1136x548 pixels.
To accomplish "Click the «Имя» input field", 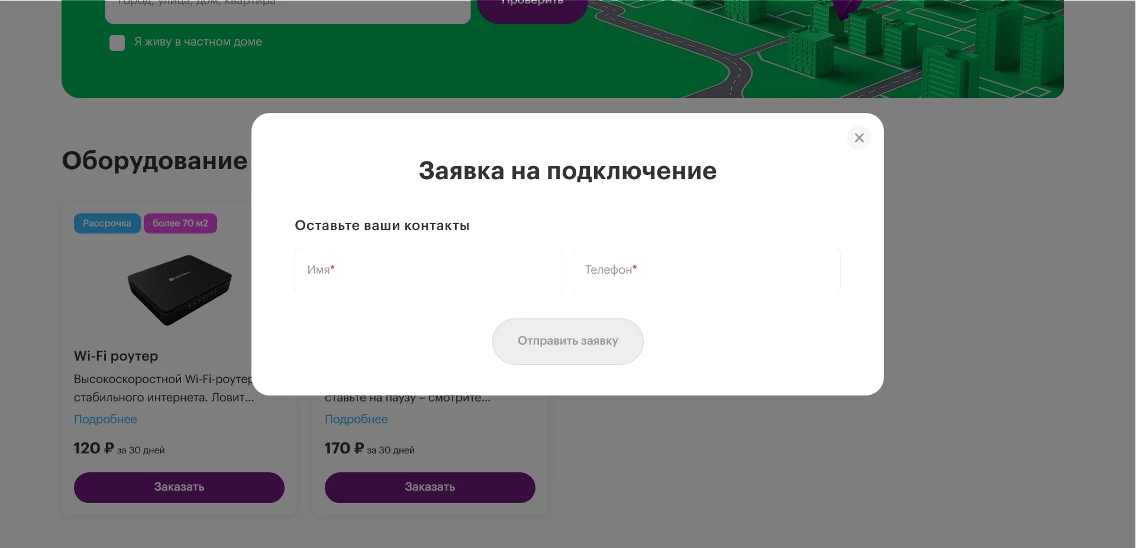I will coord(428,270).
